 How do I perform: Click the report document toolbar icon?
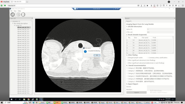click(23, 15)
